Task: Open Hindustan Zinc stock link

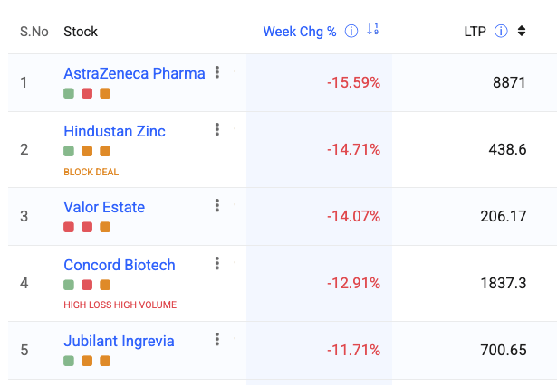Action: pyautogui.click(x=114, y=131)
